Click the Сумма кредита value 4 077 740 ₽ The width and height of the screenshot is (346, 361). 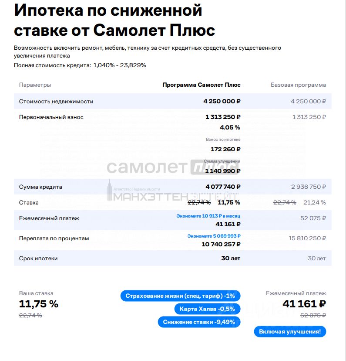(223, 187)
